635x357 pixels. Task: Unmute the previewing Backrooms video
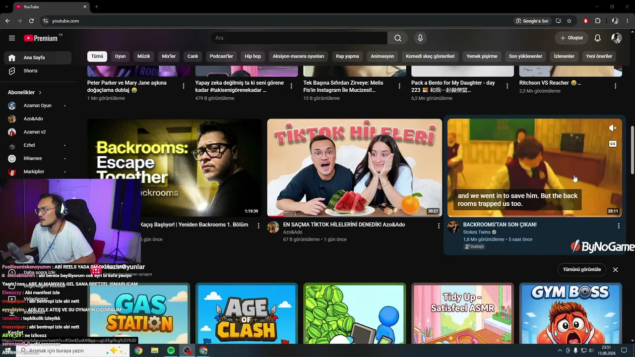pyautogui.click(x=613, y=128)
